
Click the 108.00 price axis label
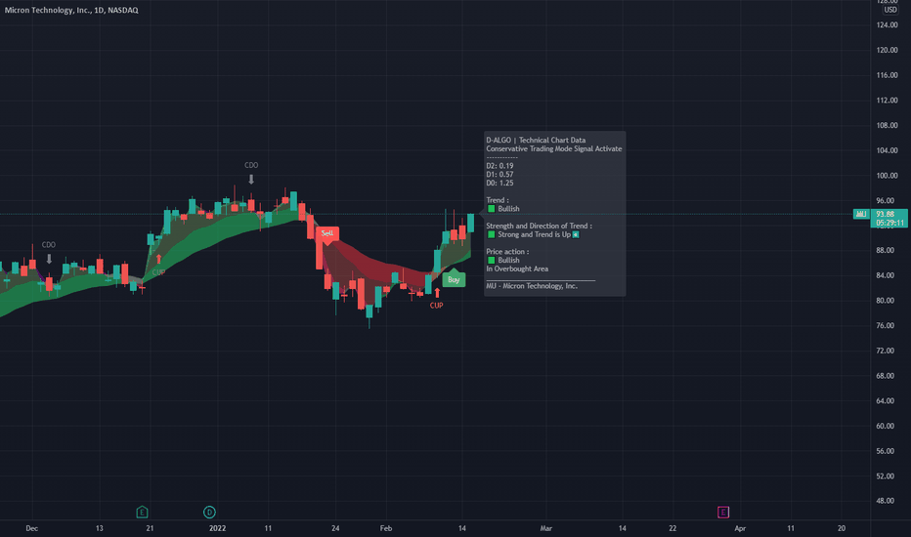887,125
